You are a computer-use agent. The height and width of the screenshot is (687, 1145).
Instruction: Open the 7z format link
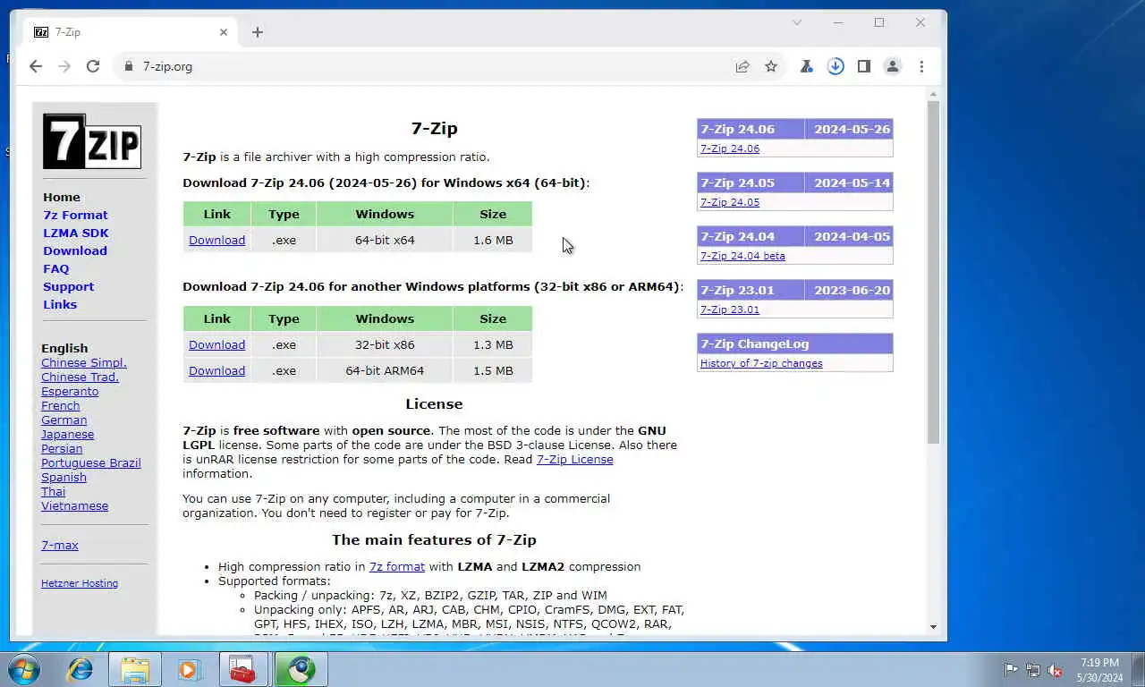pyautogui.click(x=397, y=566)
